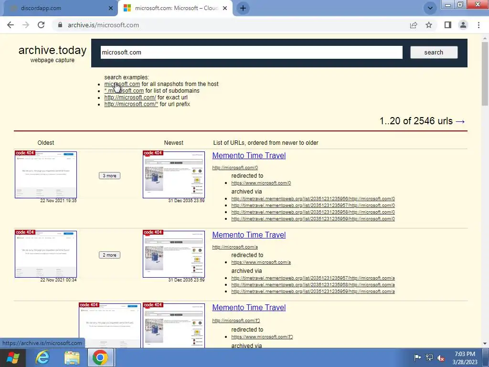Screen dimensions: 489x367
Task: Open oldest snapshot thumbnail dated 22 Nov 2021 00:34
Action: point(46,254)
